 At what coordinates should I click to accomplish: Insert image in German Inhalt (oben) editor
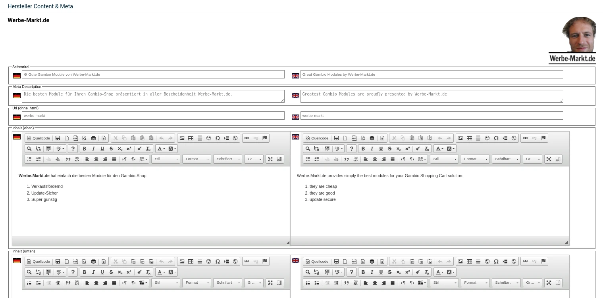(182, 138)
